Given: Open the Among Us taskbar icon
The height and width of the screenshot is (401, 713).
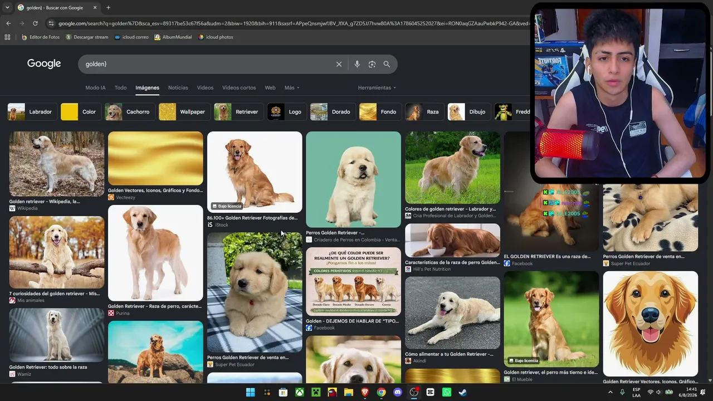Looking at the screenshot, I should 333,392.
